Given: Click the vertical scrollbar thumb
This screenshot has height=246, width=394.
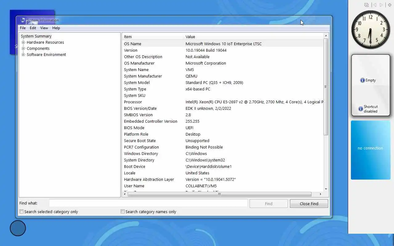Looking at the screenshot, I should (x=326, y=87).
